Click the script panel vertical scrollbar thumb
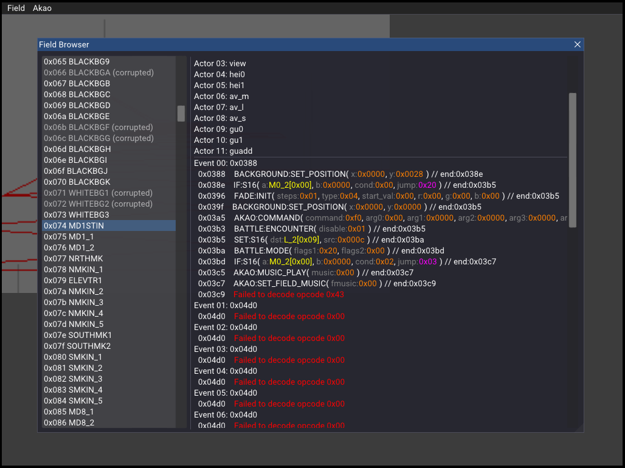Image resolution: width=625 pixels, height=468 pixels. pyautogui.click(x=572, y=160)
